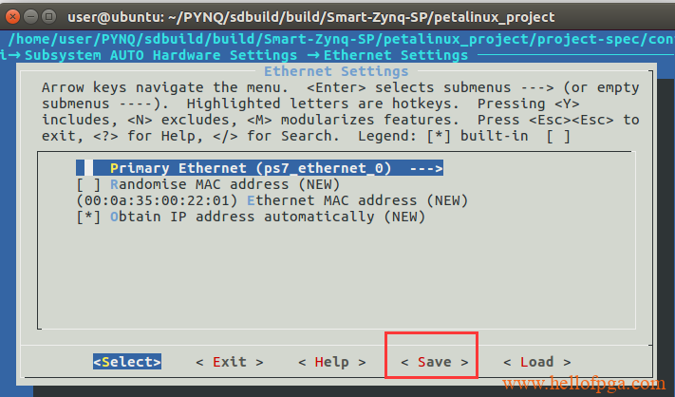Toggle the Obtain IP address automatically checkbox
This screenshot has width=675, height=397.
(x=88, y=217)
